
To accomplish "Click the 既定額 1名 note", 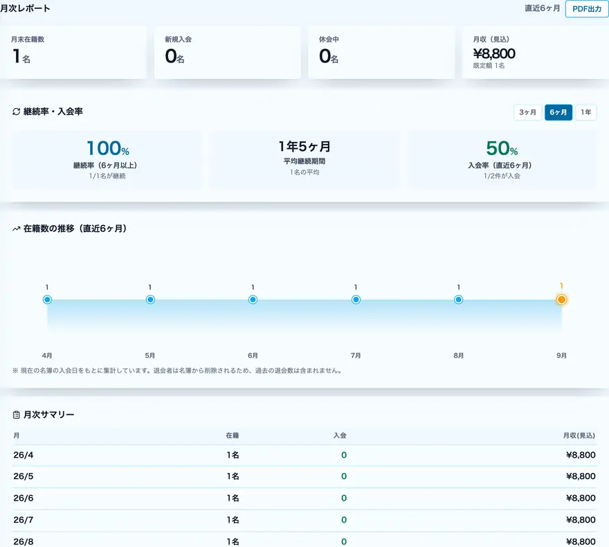I will pos(489,66).
